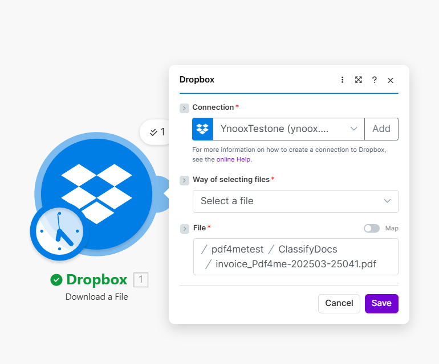Save the Dropbox module settings
439x364 pixels.
(381, 303)
